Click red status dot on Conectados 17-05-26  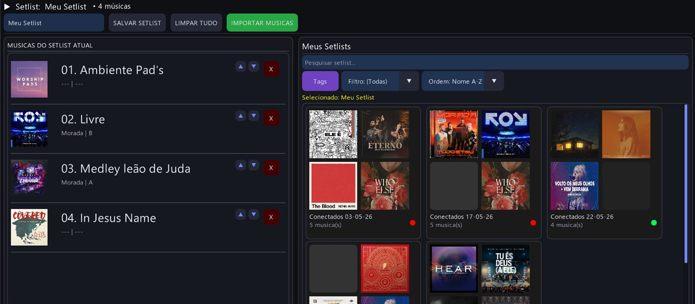coord(533,223)
